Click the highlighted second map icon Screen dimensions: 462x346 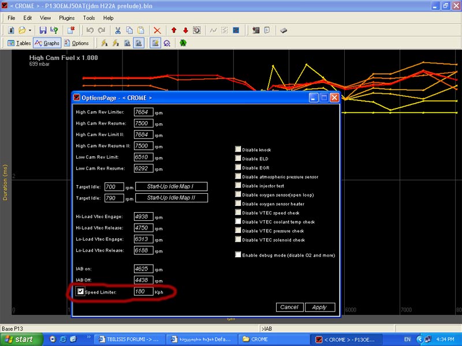(139, 43)
